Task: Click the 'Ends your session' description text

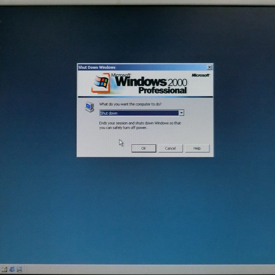Action: (x=140, y=125)
